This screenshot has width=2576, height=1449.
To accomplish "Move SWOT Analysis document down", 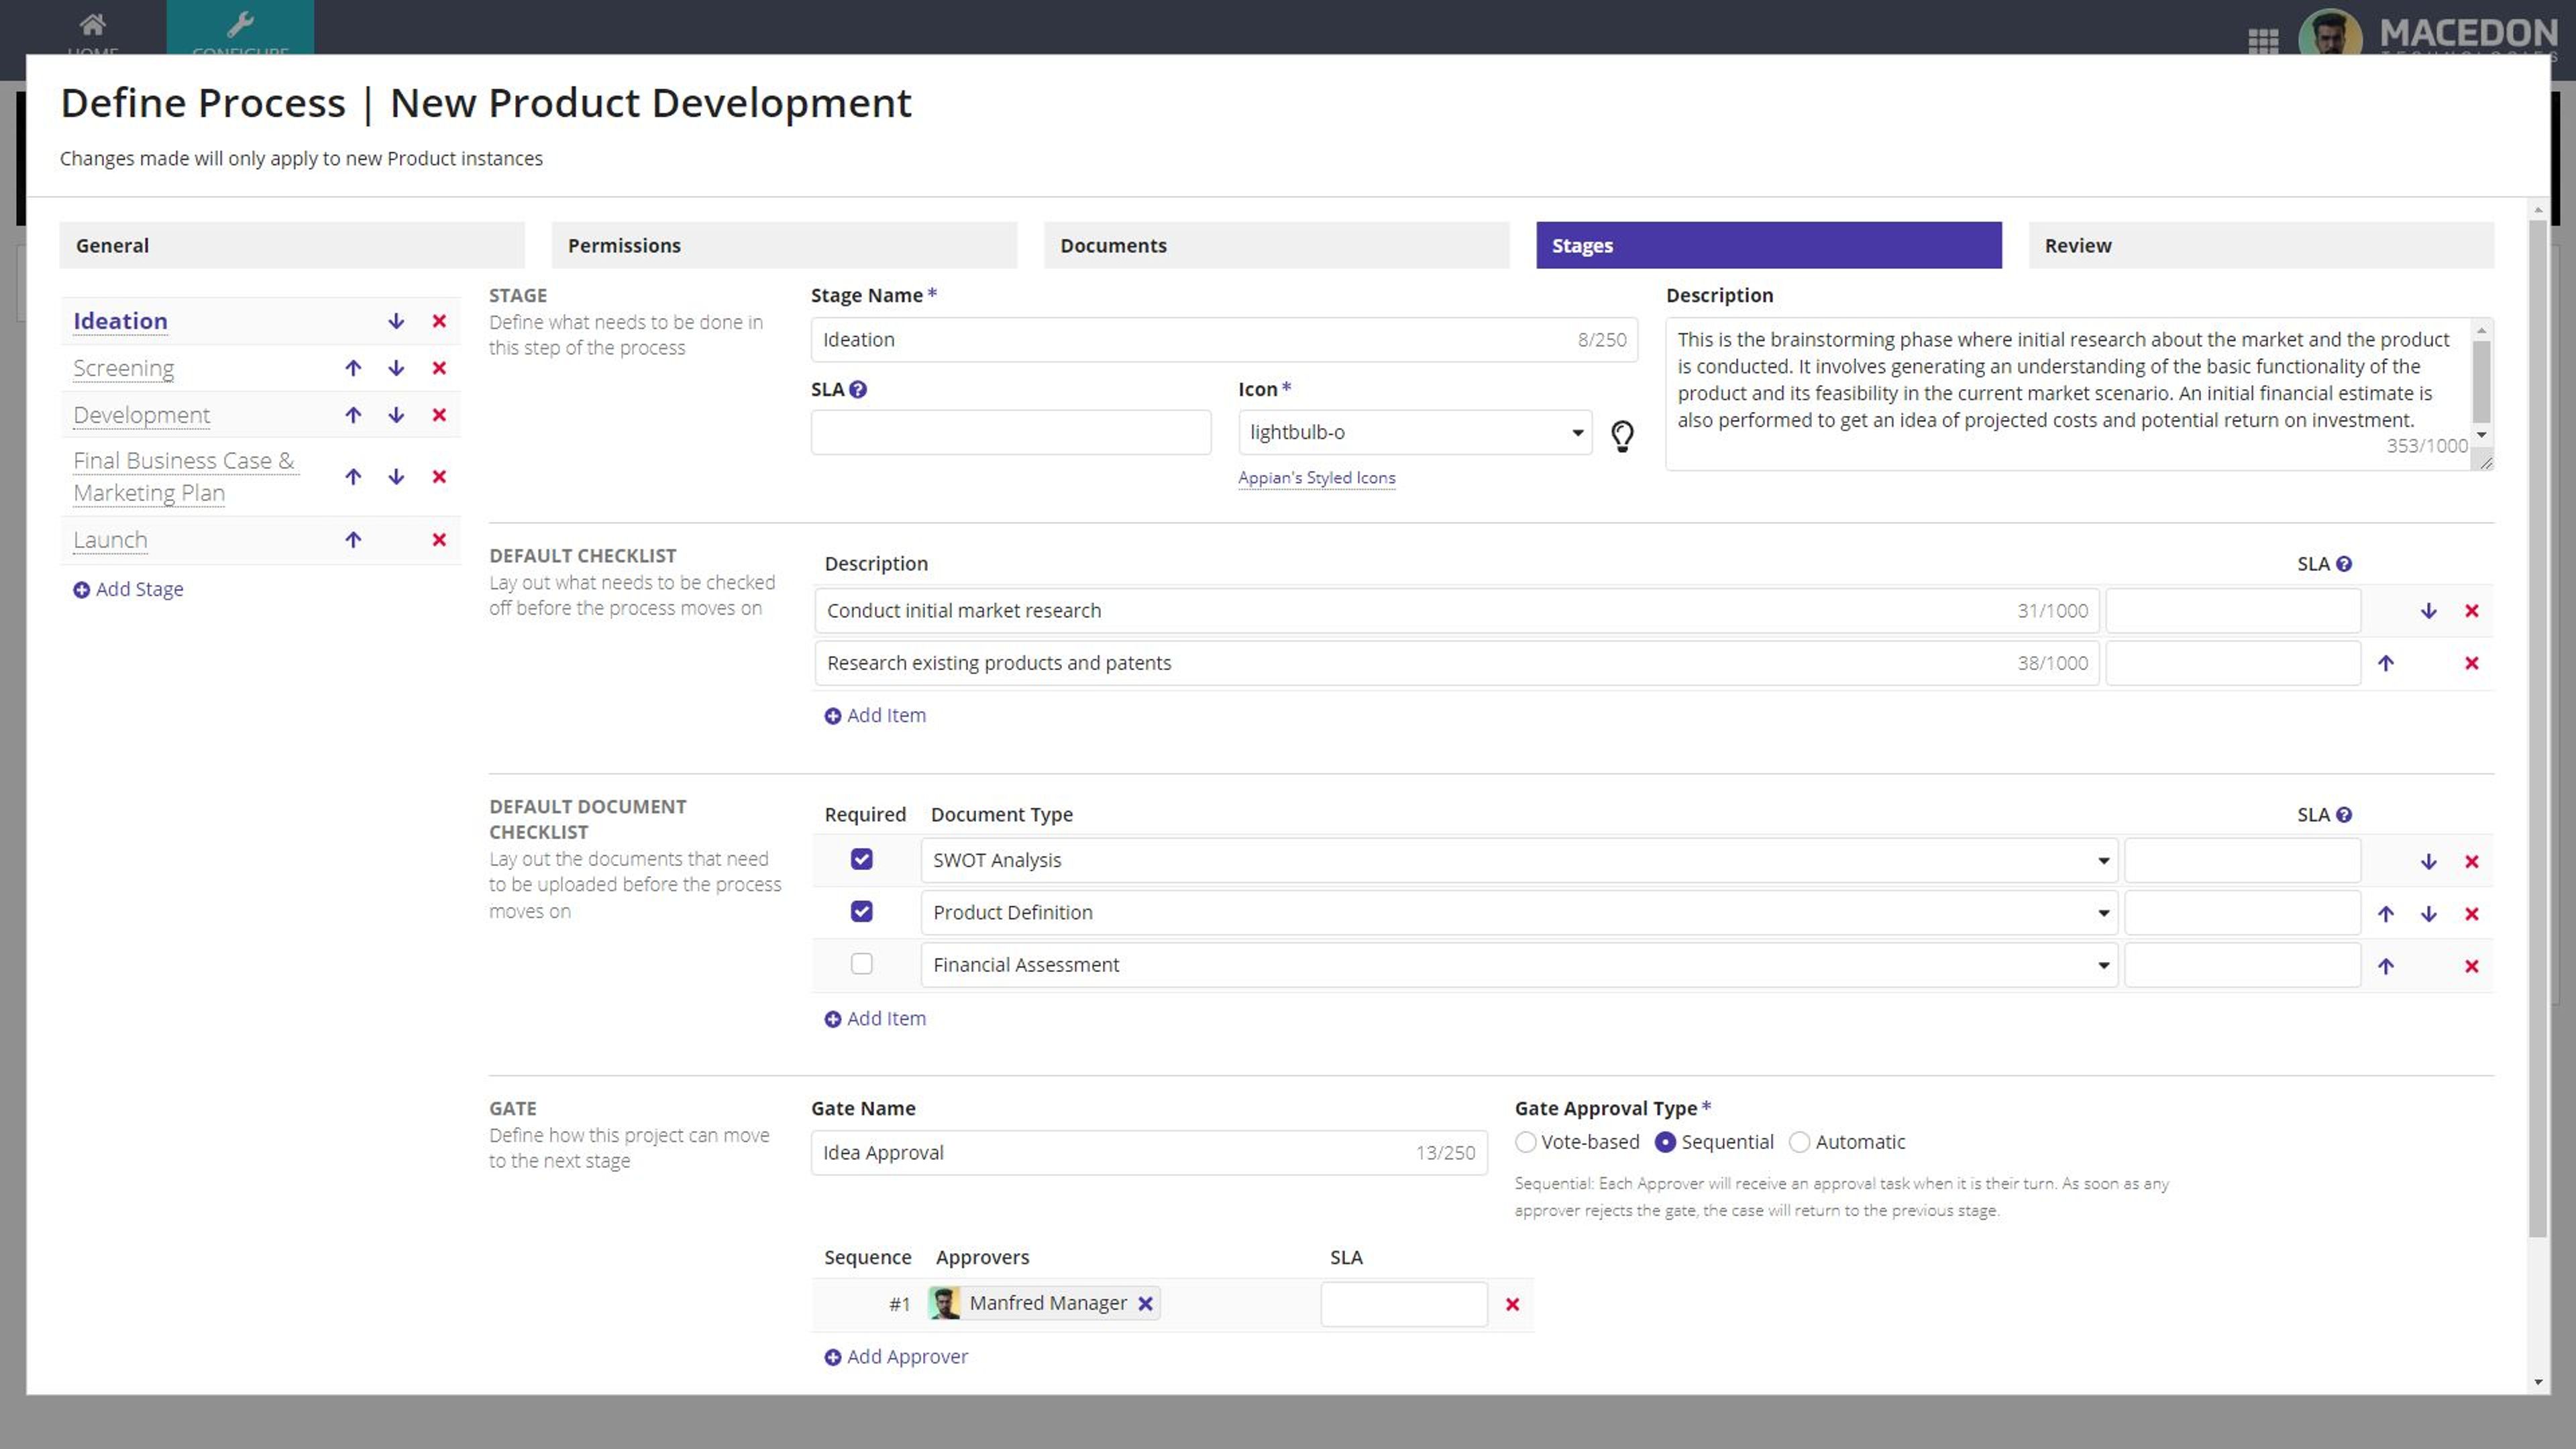I will (2428, 862).
